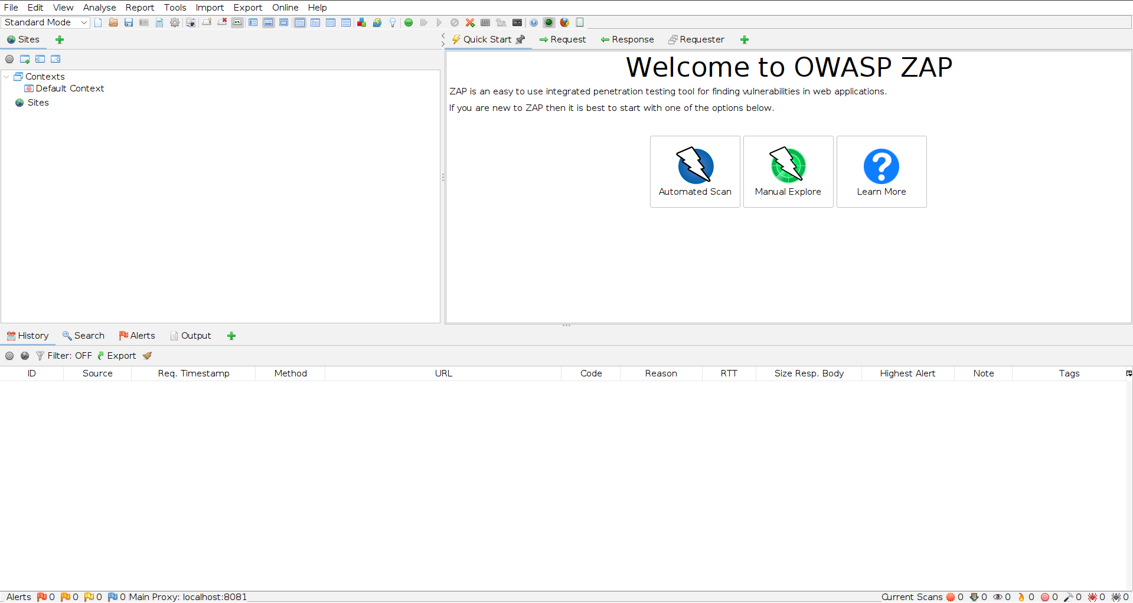Add a tab via plus beside Requester
The height and width of the screenshot is (603, 1133).
[x=745, y=40]
